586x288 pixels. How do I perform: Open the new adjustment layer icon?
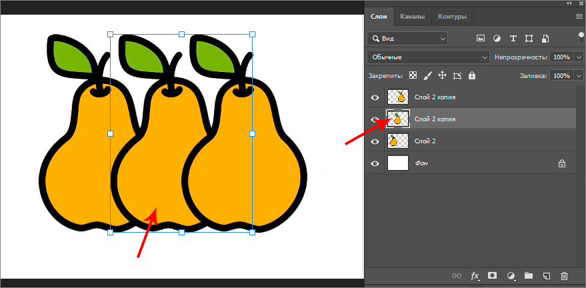511,275
